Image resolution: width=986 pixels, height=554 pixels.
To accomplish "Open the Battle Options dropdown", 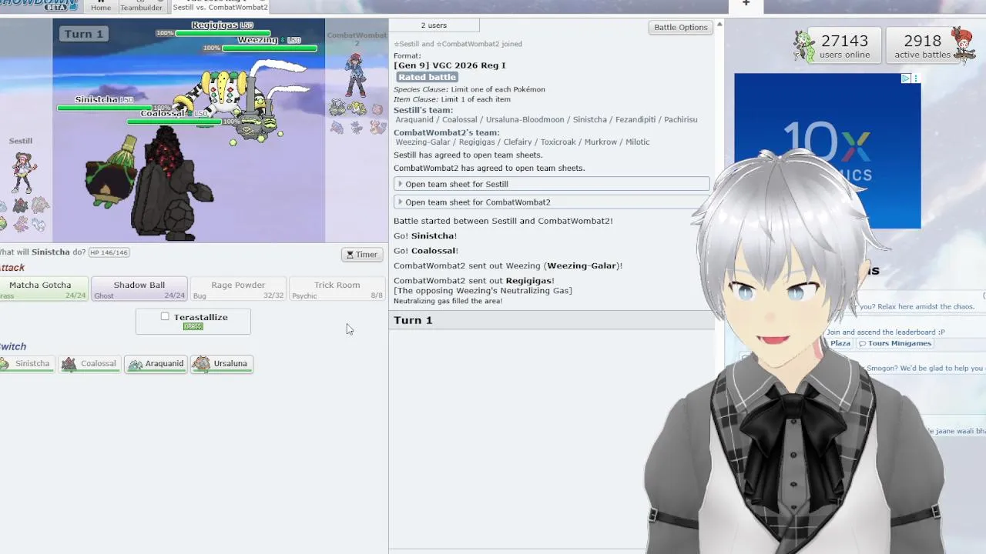I will click(x=680, y=27).
